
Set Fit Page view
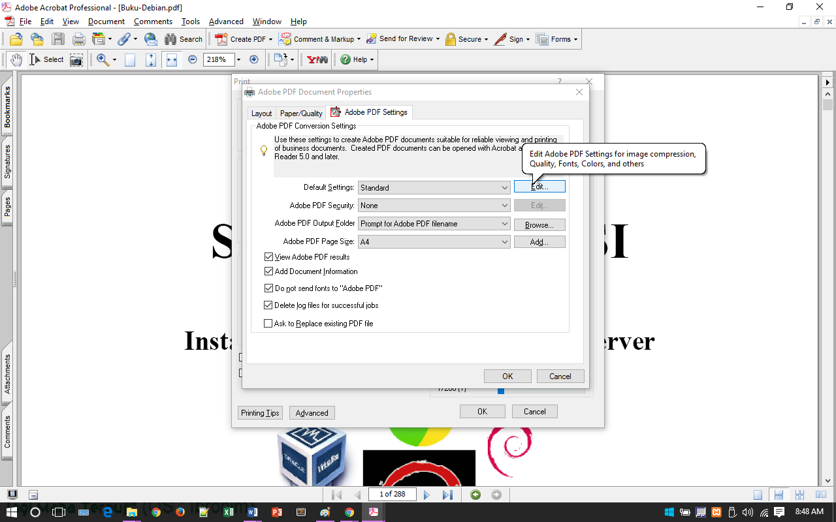(x=151, y=59)
